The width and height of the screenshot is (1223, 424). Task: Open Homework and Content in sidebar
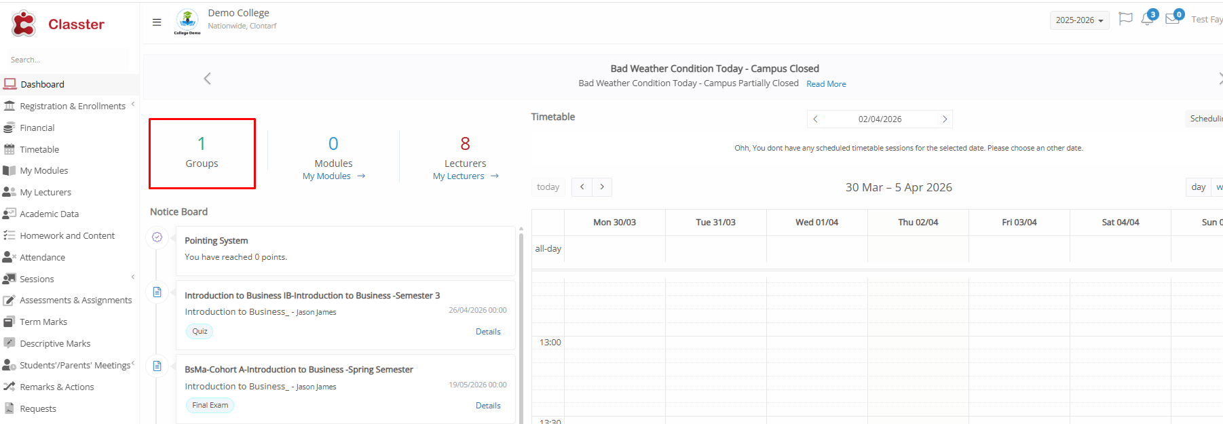tap(67, 235)
